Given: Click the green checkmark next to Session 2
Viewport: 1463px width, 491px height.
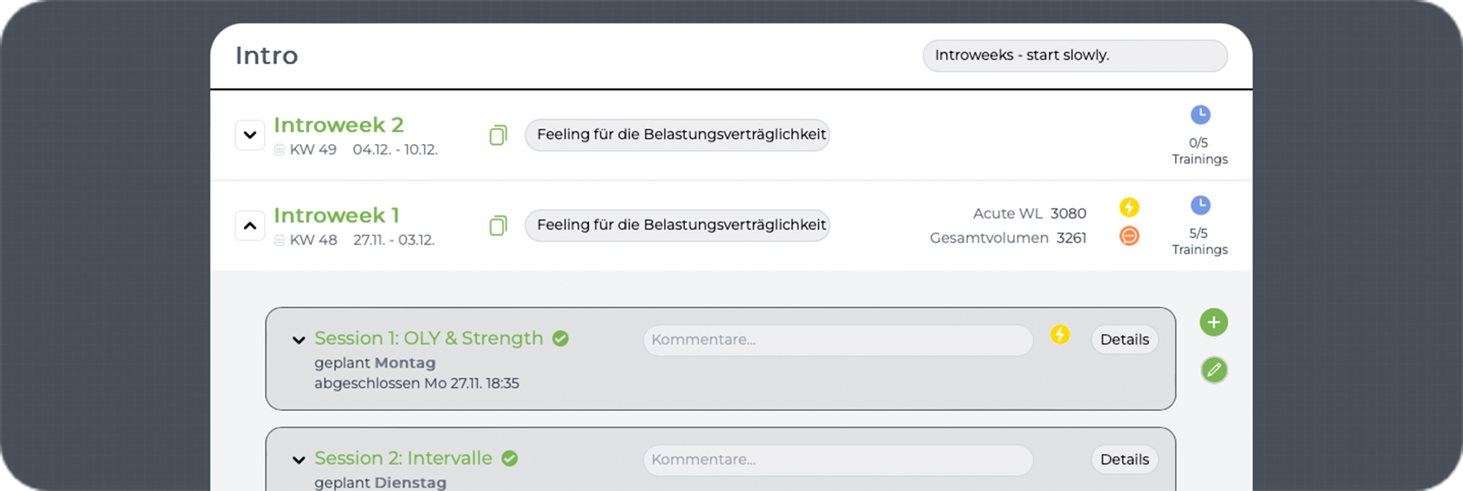Looking at the screenshot, I should tap(510, 458).
